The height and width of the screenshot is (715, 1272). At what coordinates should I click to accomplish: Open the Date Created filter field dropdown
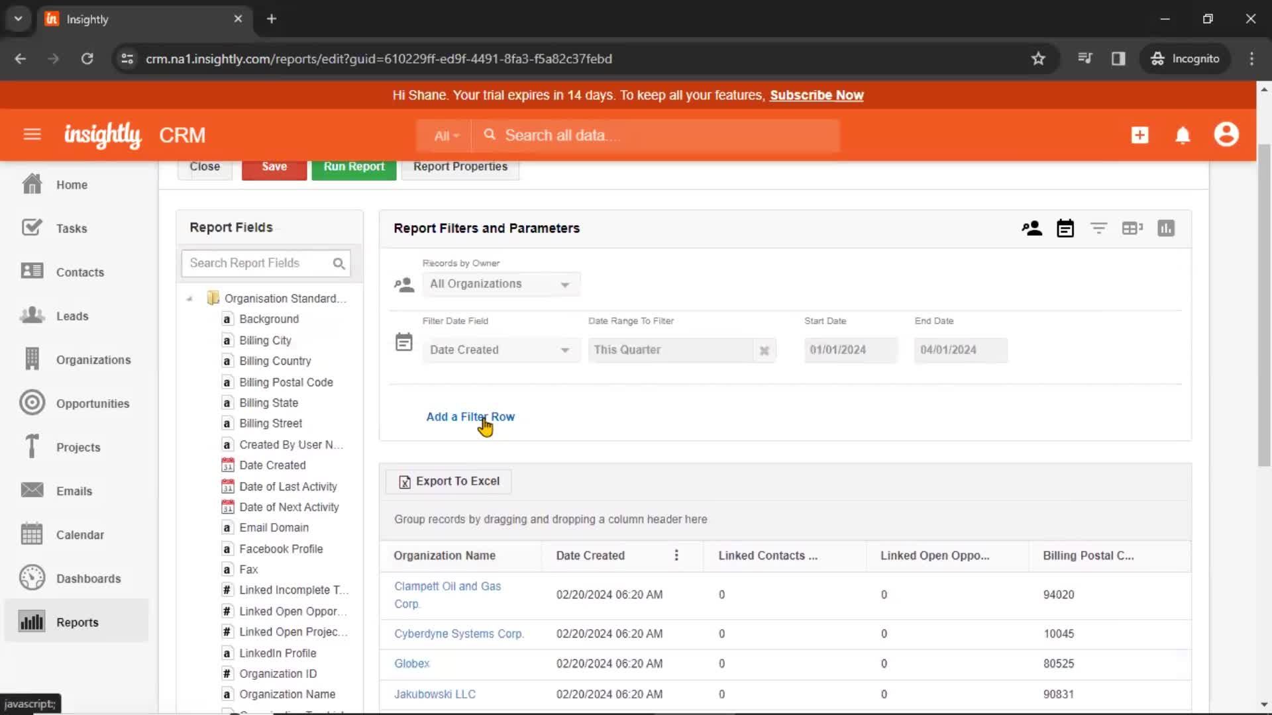point(501,350)
